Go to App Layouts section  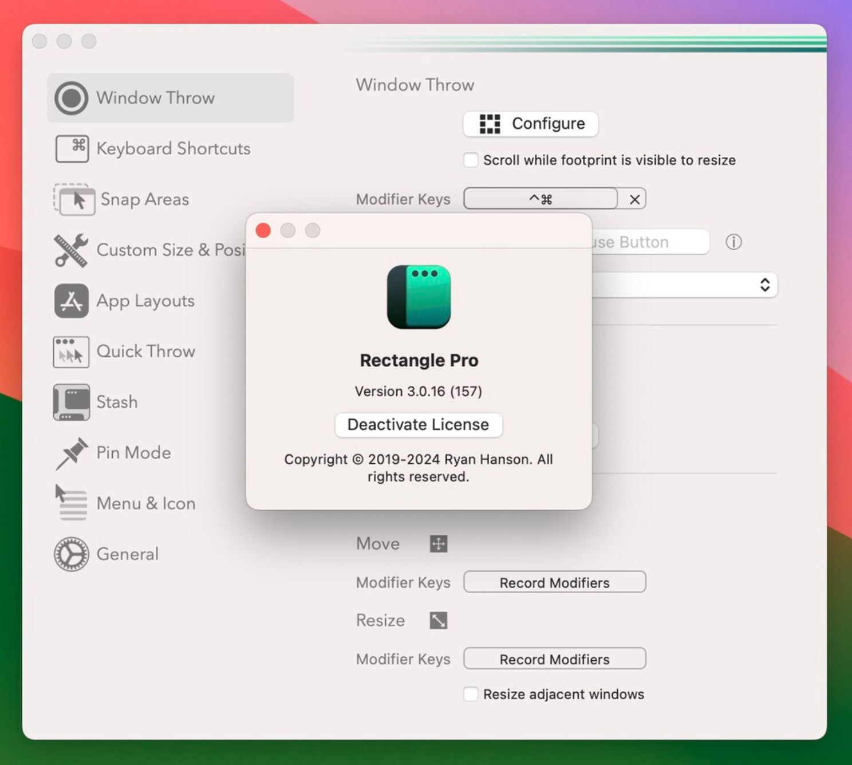coord(145,301)
